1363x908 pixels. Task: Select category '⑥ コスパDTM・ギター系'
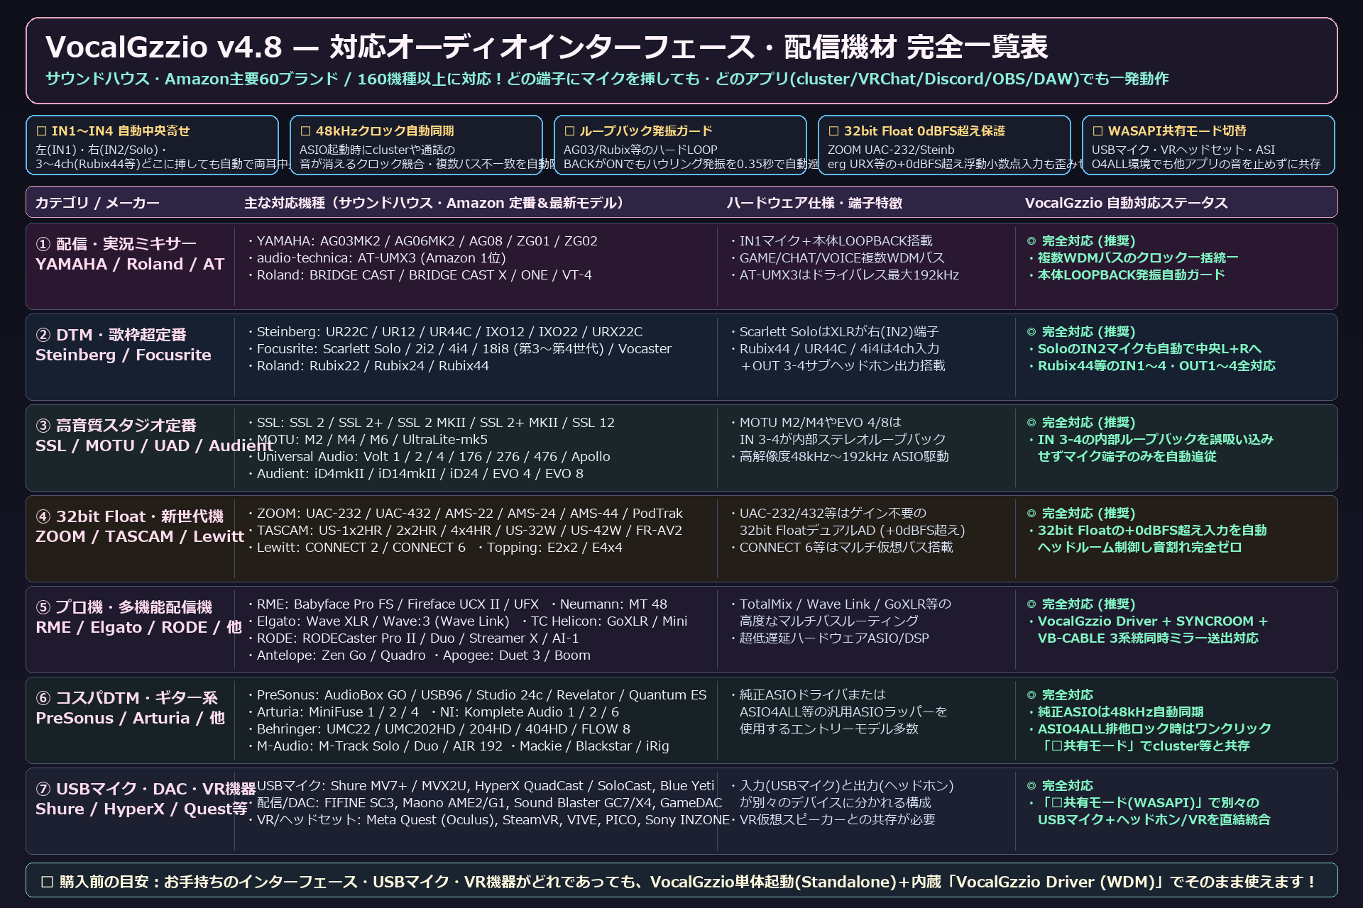coord(126,698)
